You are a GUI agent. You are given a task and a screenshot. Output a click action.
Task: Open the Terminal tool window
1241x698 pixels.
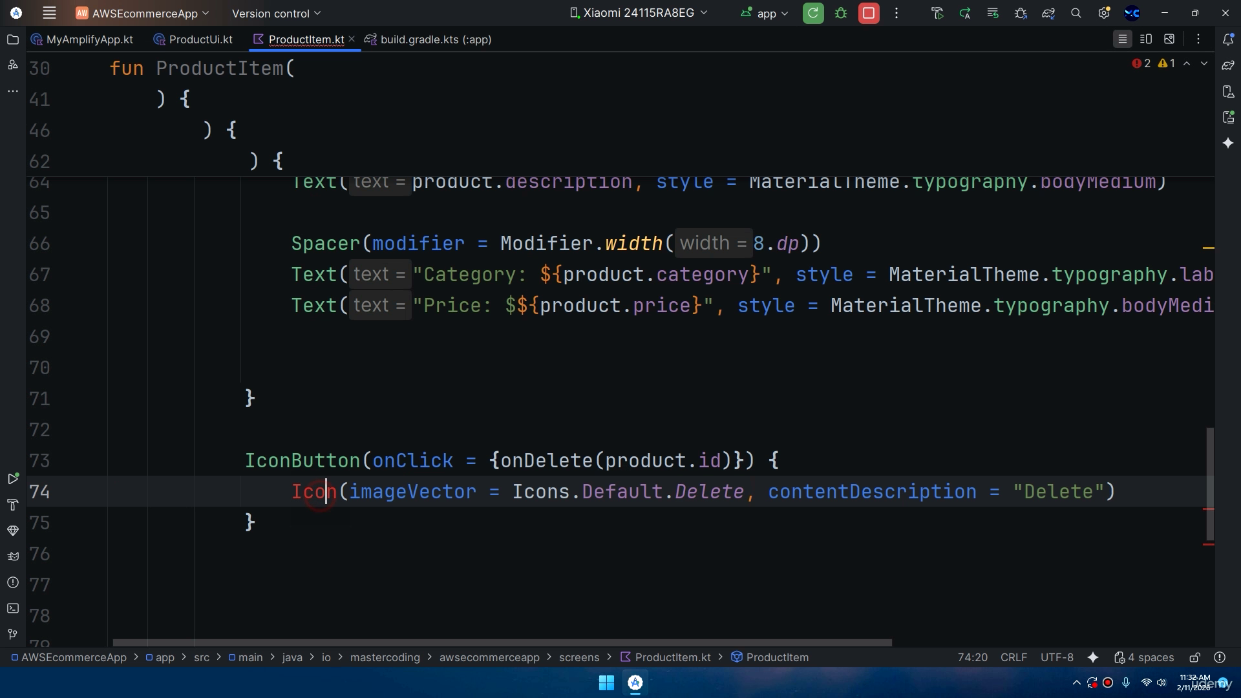pyautogui.click(x=12, y=608)
